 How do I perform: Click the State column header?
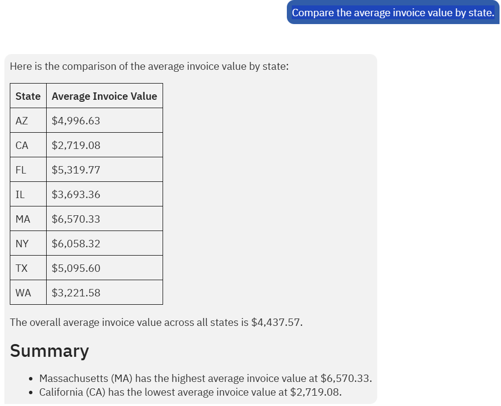tap(28, 96)
